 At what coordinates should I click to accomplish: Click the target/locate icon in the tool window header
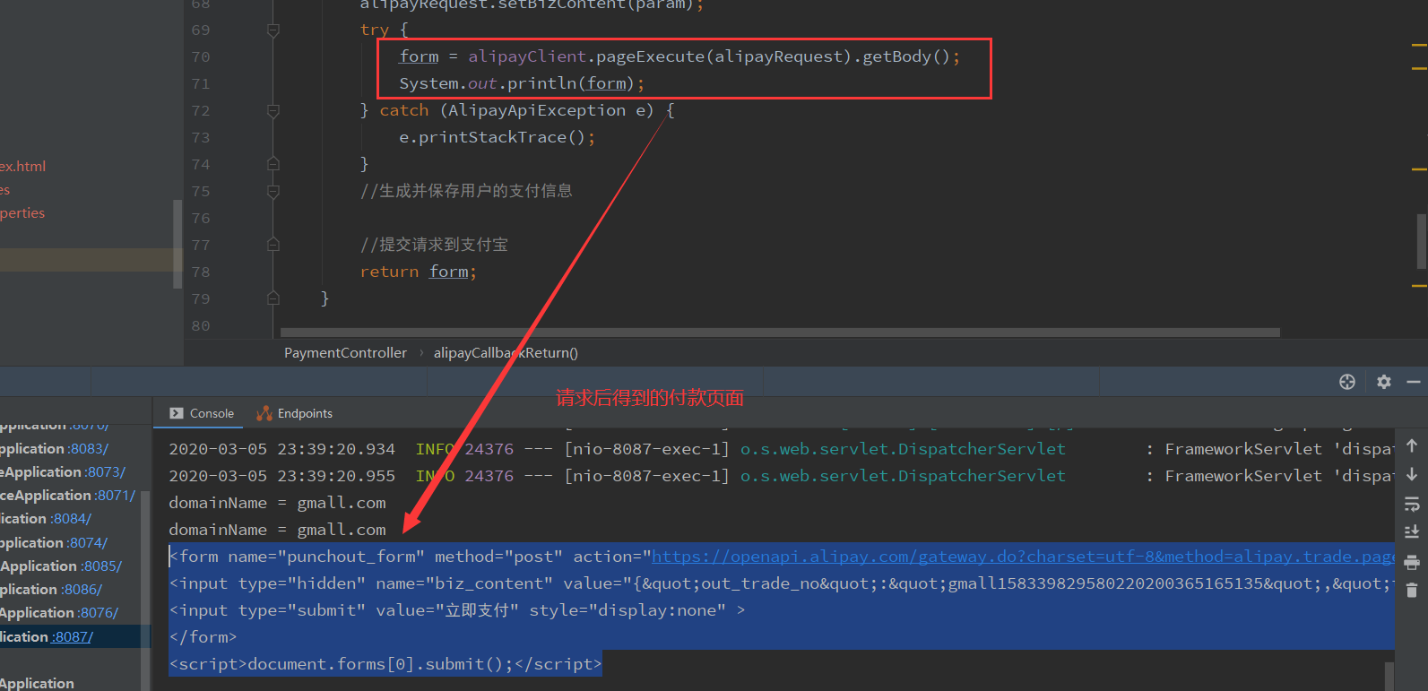coord(1347,382)
